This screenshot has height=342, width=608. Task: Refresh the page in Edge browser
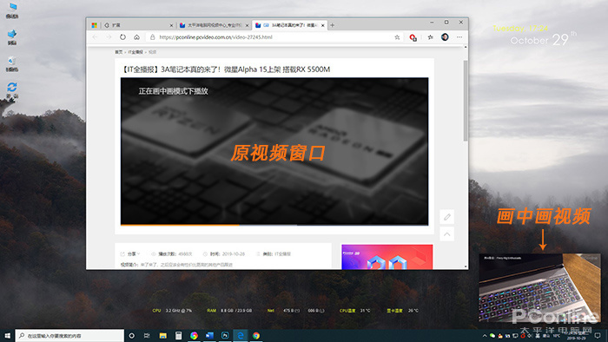tap(122, 37)
